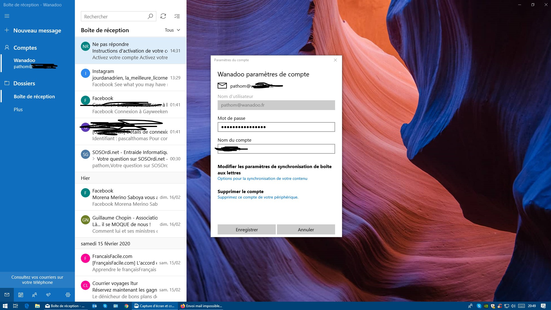This screenshot has width=551, height=310.
Task: Open Ne pas répondre activation email
Action: click(131, 51)
